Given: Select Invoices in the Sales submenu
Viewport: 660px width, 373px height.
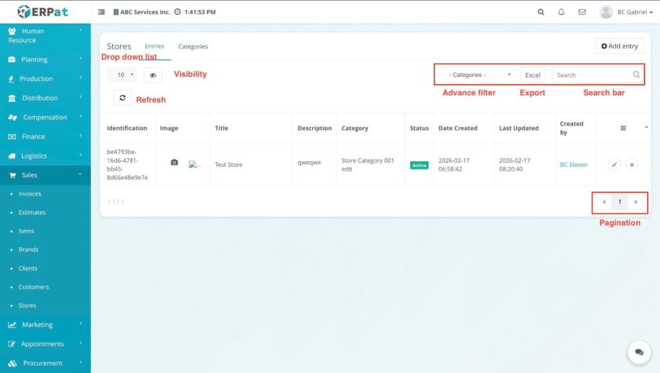Looking at the screenshot, I should pyautogui.click(x=30, y=194).
